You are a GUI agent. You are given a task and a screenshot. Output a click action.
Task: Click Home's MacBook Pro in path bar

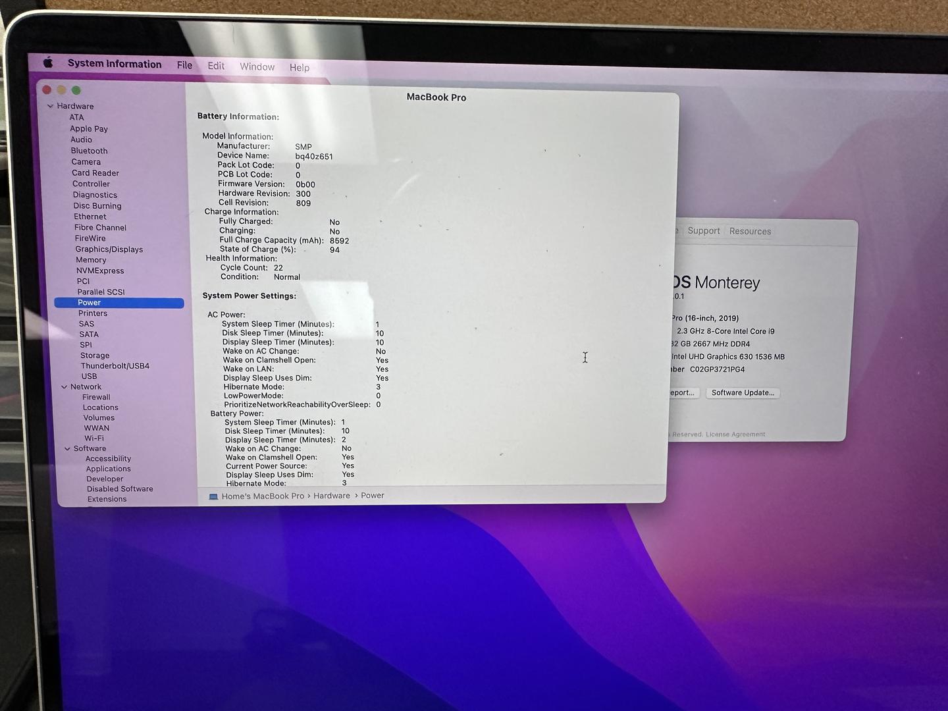[263, 496]
